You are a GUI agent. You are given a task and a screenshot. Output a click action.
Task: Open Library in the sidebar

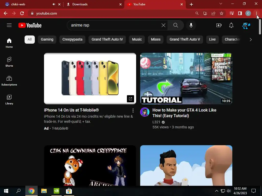point(9,100)
